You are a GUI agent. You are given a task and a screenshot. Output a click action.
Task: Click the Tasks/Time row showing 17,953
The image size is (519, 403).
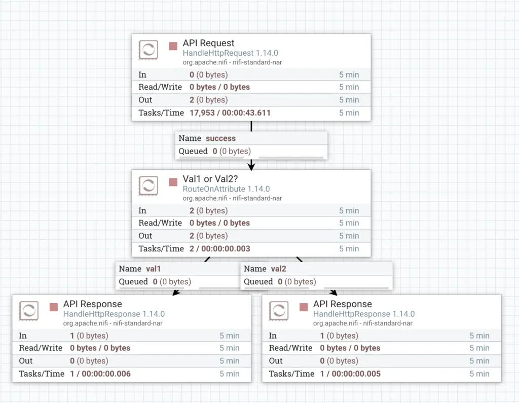coord(251,113)
